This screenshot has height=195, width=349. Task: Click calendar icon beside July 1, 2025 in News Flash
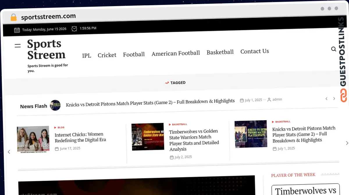click(242, 100)
